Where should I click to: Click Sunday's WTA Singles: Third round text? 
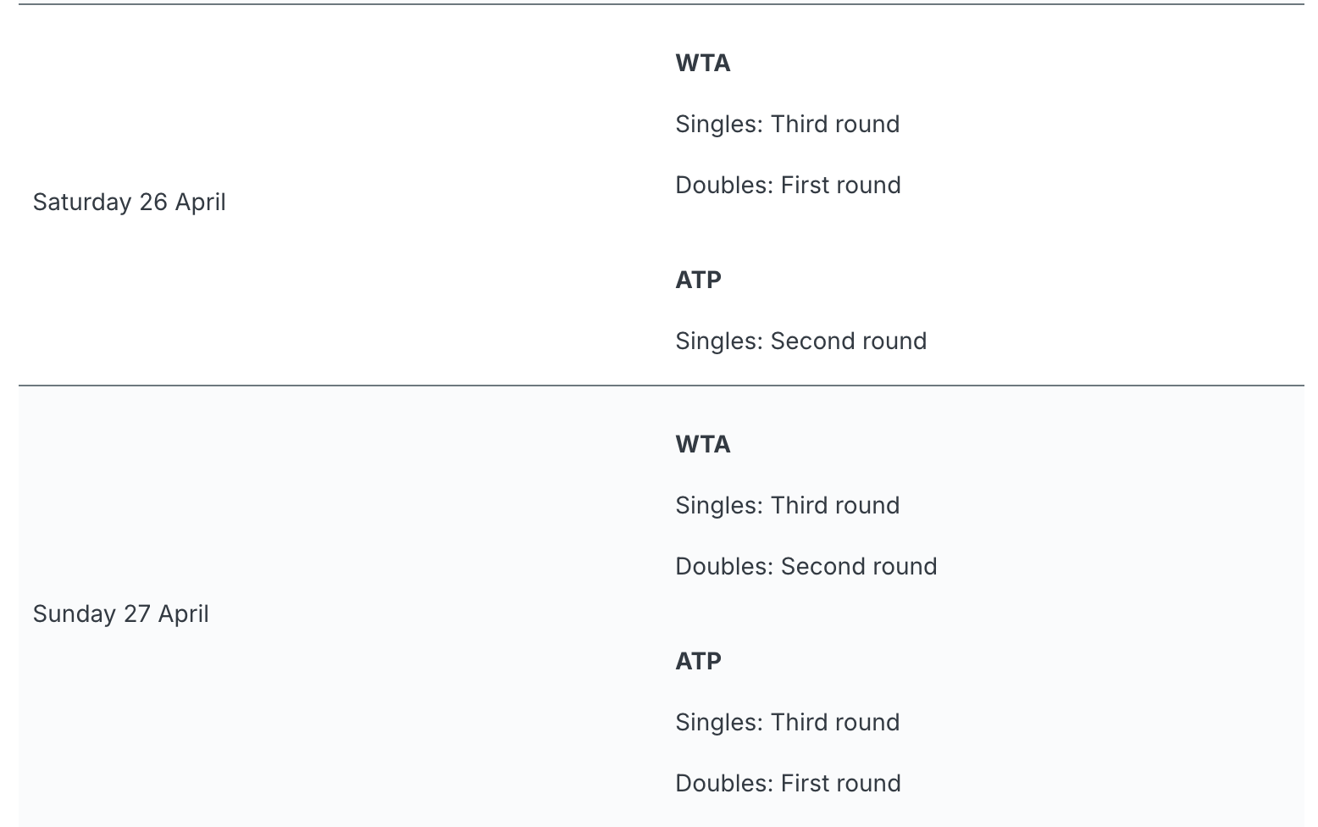coord(787,505)
